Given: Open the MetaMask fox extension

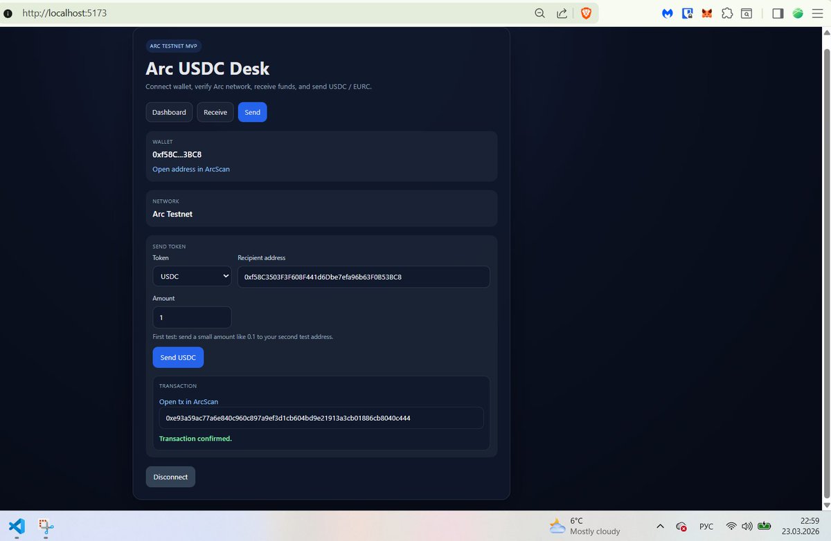Looking at the screenshot, I should tap(707, 13).
